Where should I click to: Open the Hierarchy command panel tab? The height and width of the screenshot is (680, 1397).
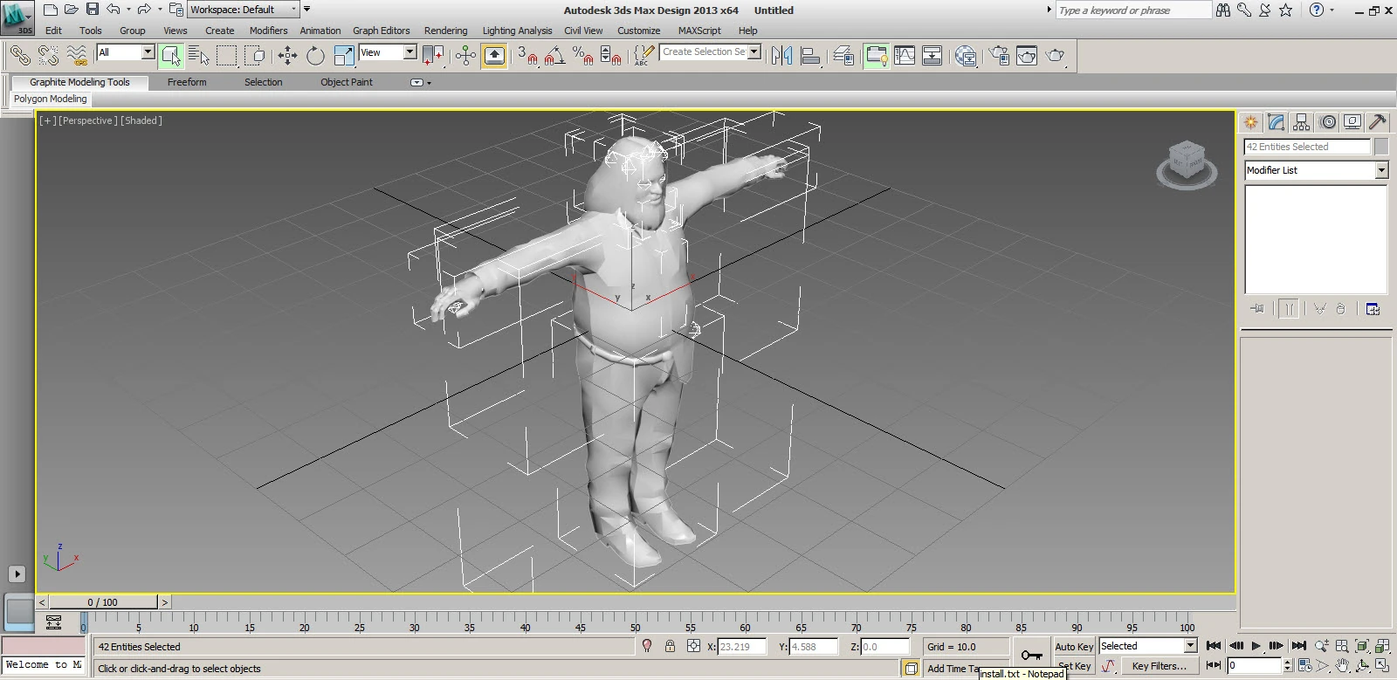pyautogui.click(x=1302, y=122)
